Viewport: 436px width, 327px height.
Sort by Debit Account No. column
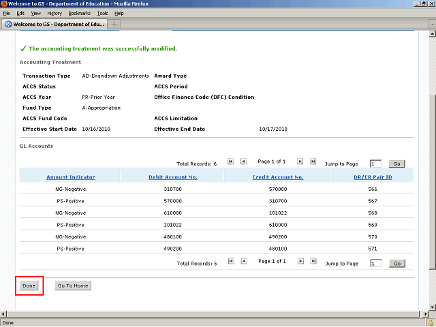click(x=172, y=177)
